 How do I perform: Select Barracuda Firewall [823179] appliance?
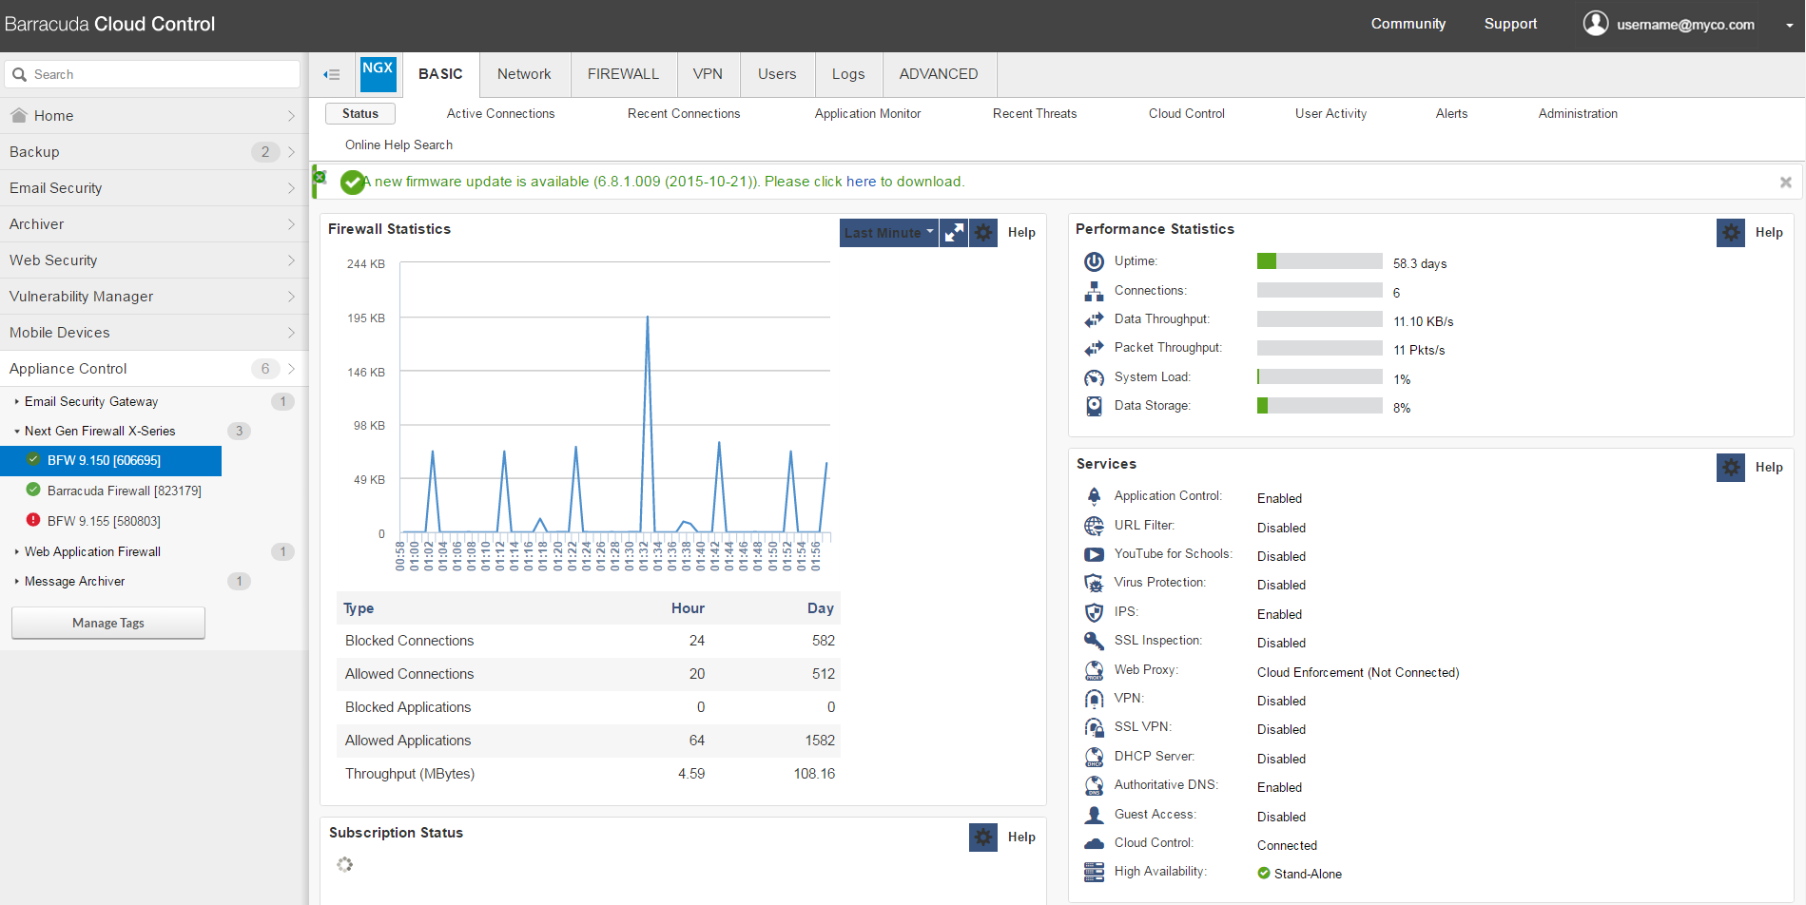[124, 491]
